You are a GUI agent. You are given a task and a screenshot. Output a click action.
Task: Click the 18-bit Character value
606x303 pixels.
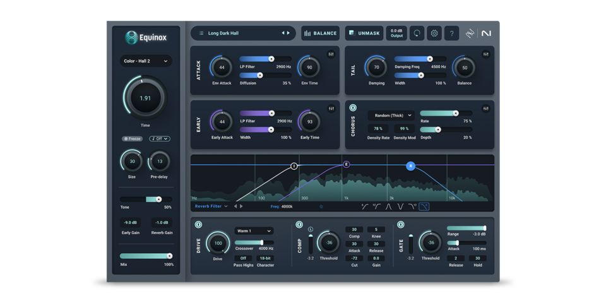[x=265, y=258]
